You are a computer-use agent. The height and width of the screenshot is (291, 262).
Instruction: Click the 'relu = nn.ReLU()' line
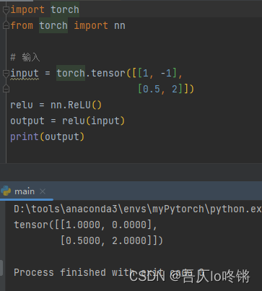click(x=56, y=105)
